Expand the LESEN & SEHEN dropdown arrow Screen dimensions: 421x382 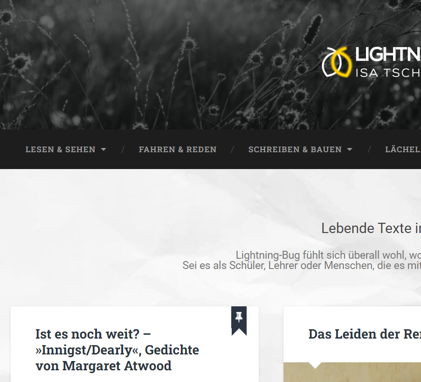pyautogui.click(x=104, y=149)
